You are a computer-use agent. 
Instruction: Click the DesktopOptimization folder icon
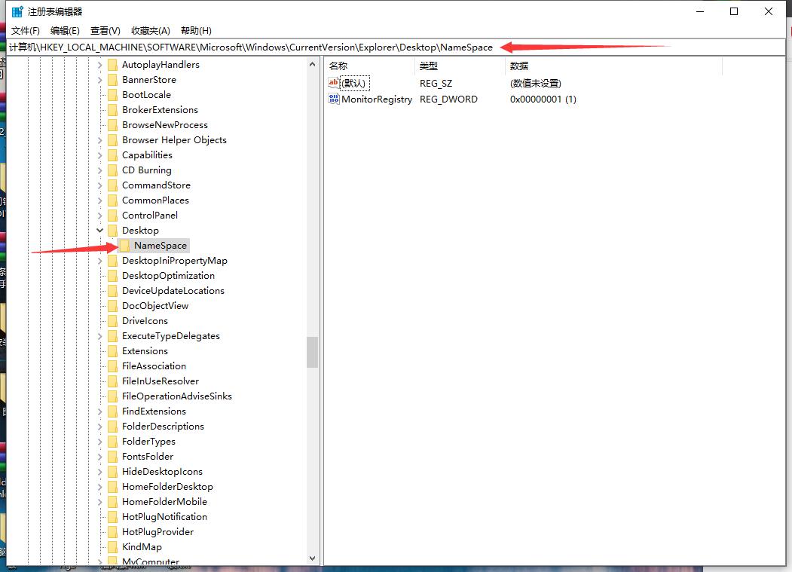coord(112,276)
